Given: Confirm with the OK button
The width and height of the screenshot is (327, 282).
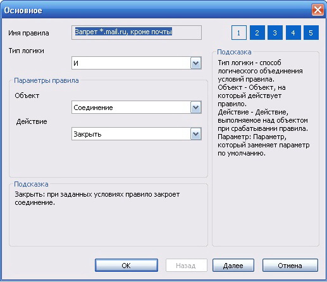Looking at the screenshot, I should tap(126, 266).
